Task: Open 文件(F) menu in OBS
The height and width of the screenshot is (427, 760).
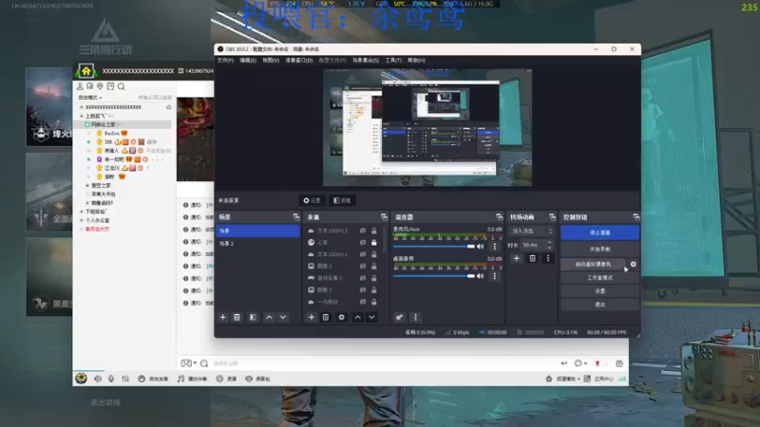Action: pos(225,61)
